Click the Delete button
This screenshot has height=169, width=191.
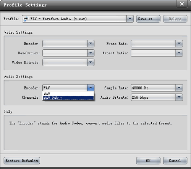click(175, 19)
